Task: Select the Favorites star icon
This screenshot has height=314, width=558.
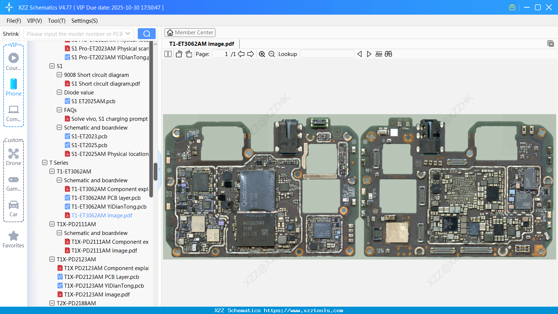Action: (13, 236)
